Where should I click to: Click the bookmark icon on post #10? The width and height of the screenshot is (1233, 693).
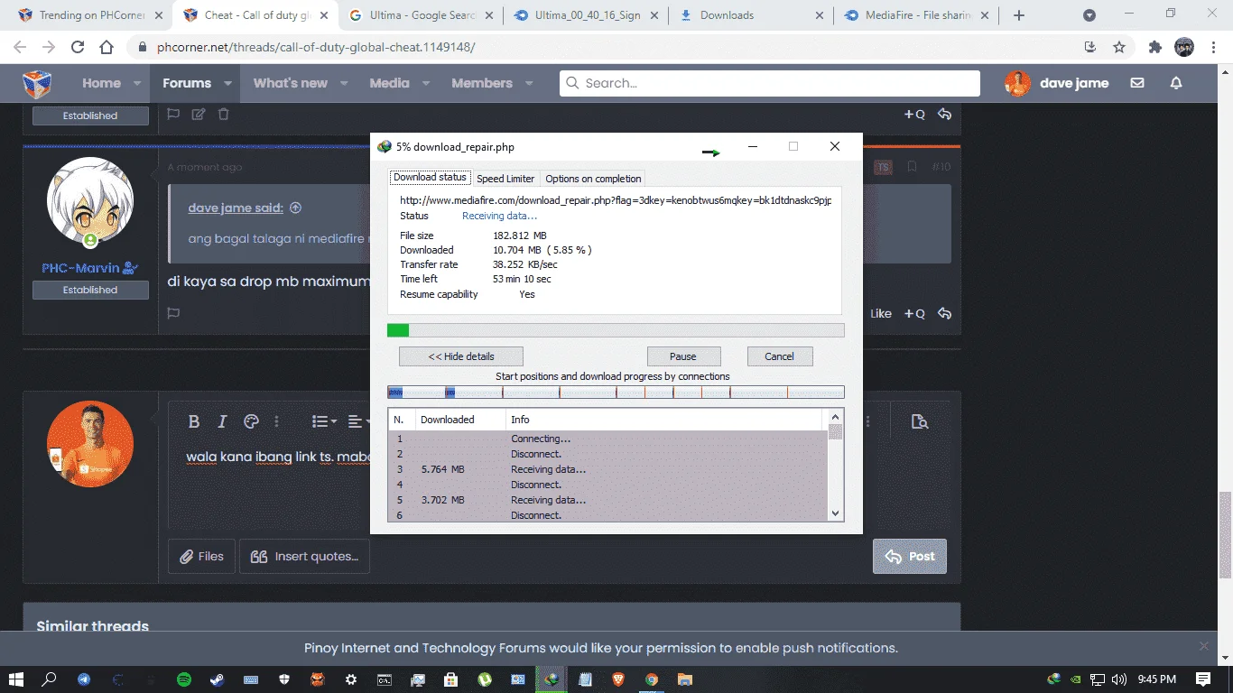[913, 167]
